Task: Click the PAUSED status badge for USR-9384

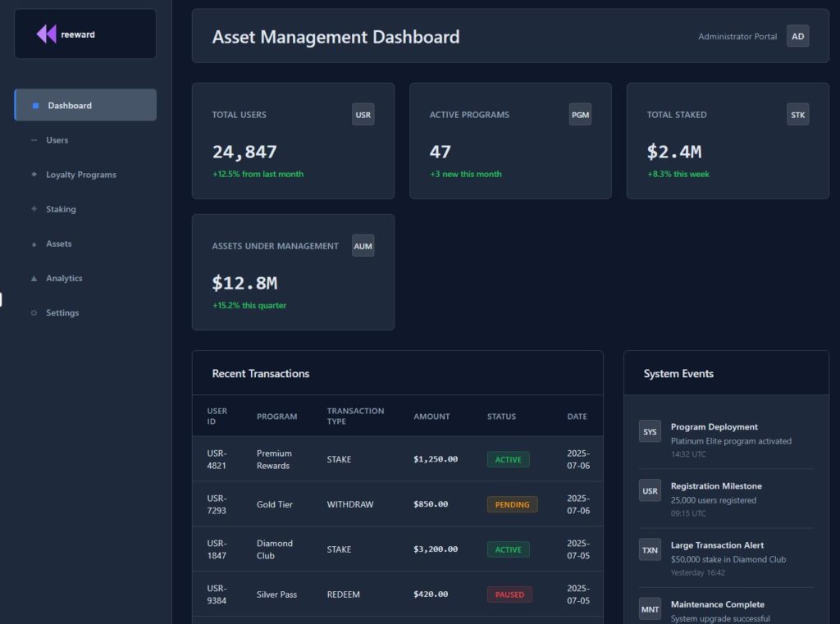Action: pos(509,594)
